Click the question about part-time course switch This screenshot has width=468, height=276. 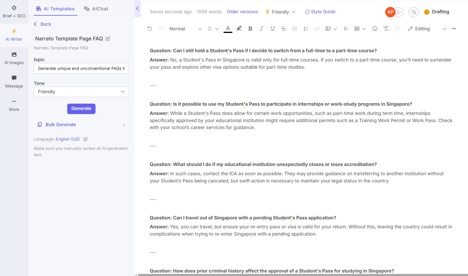(x=263, y=51)
